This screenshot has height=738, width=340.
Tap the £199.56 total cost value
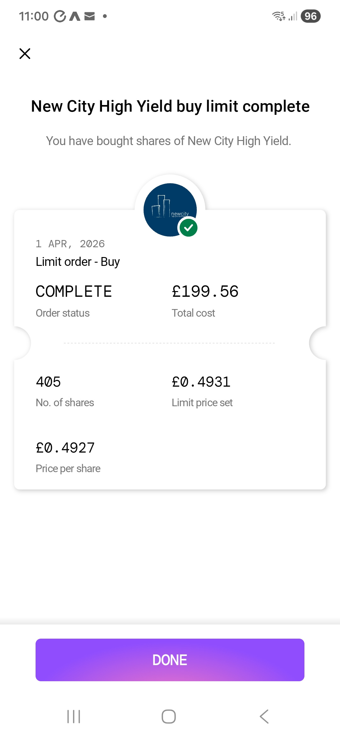tap(205, 291)
